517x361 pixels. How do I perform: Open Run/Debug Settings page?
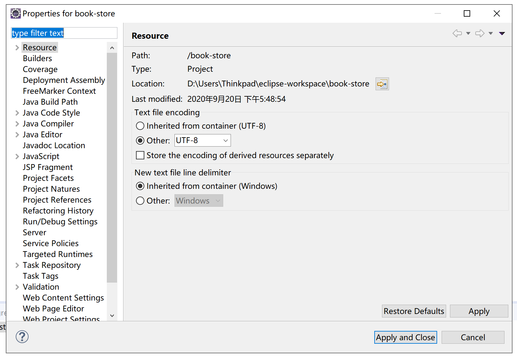[x=60, y=221]
